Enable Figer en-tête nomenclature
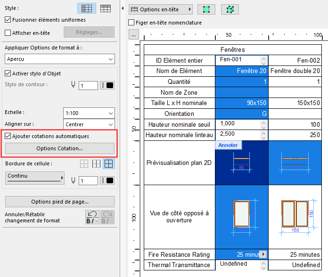Viewport: 328px width, 277px height. click(131, 22)
